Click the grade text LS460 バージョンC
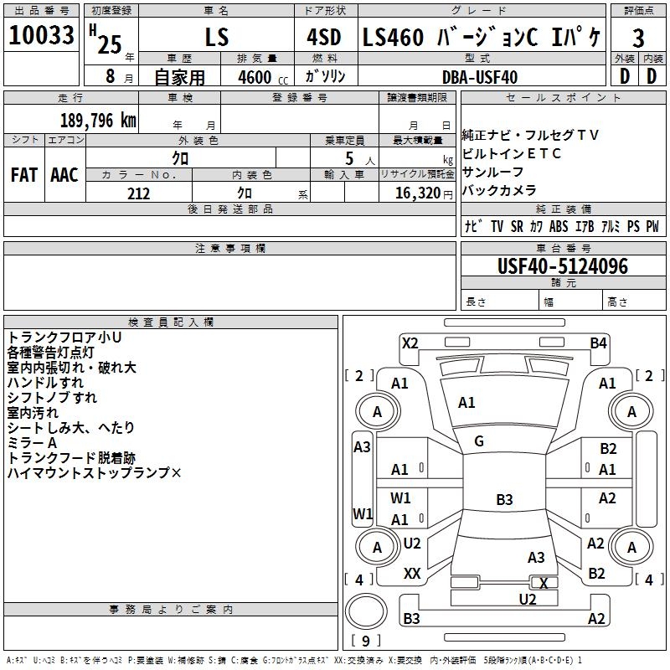The image size is (670, 670). [x=450, y=37]
